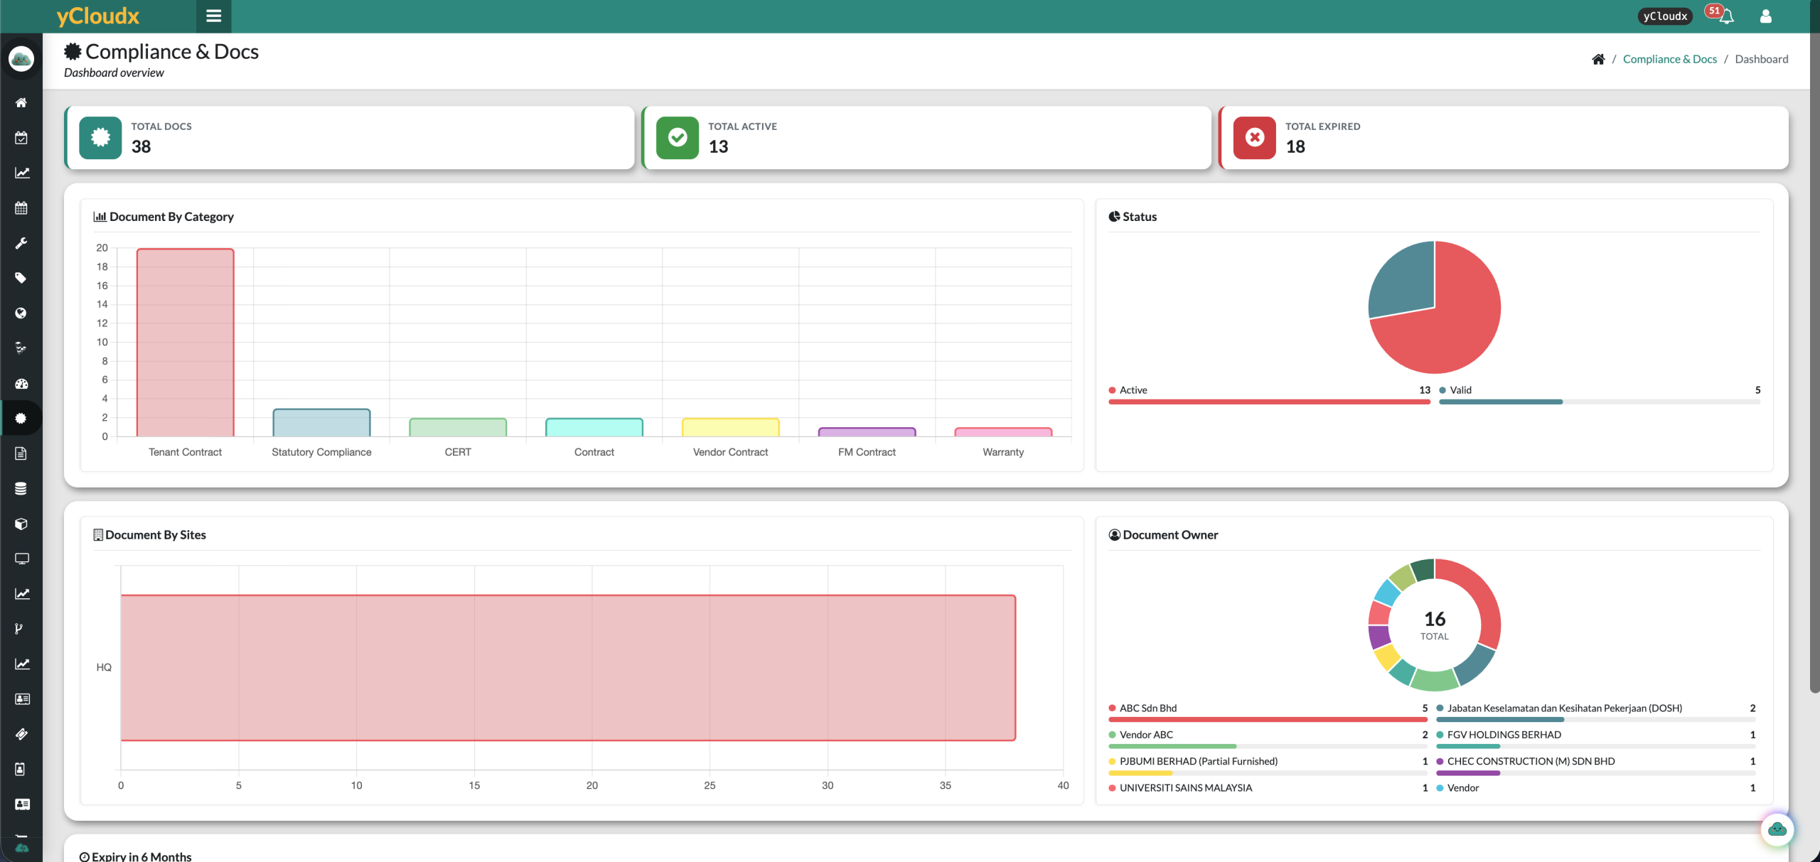Click the home icon in breadcrumb
The height and width of the screenshot is (862, 1820).
coord(1598,59)
